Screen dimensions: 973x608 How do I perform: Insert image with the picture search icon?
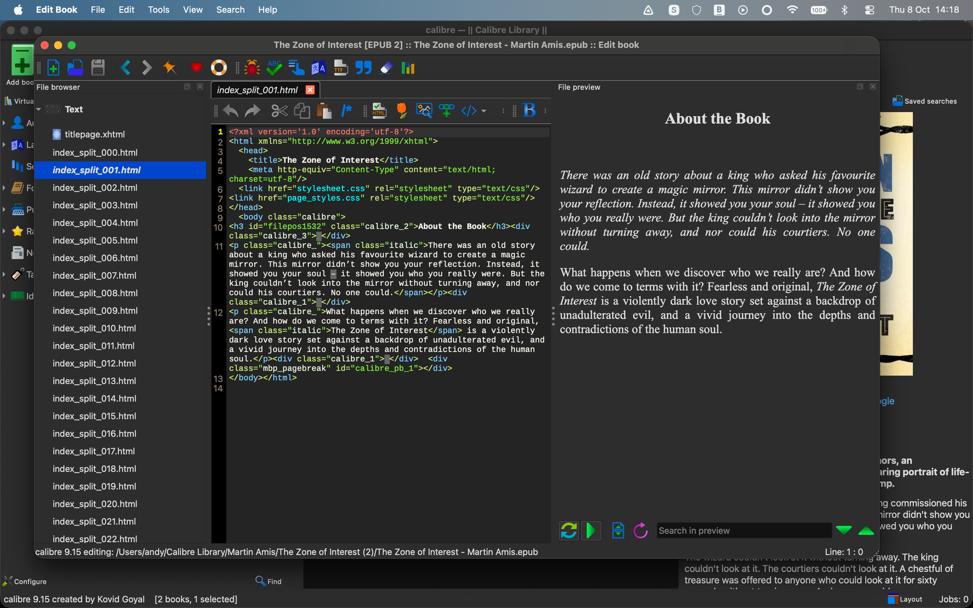pos(424,111)
